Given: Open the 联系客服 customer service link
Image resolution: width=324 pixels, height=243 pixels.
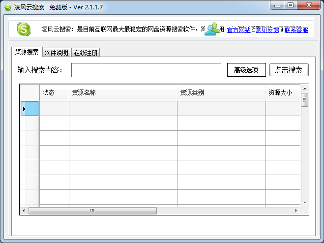Looking at the screenshot, I should click(296, 30).
